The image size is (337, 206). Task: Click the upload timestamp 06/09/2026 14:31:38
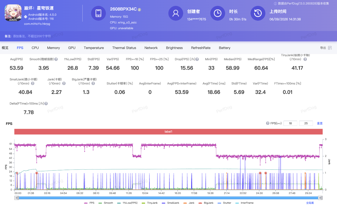pyautogui.click(x=285, y=19)
